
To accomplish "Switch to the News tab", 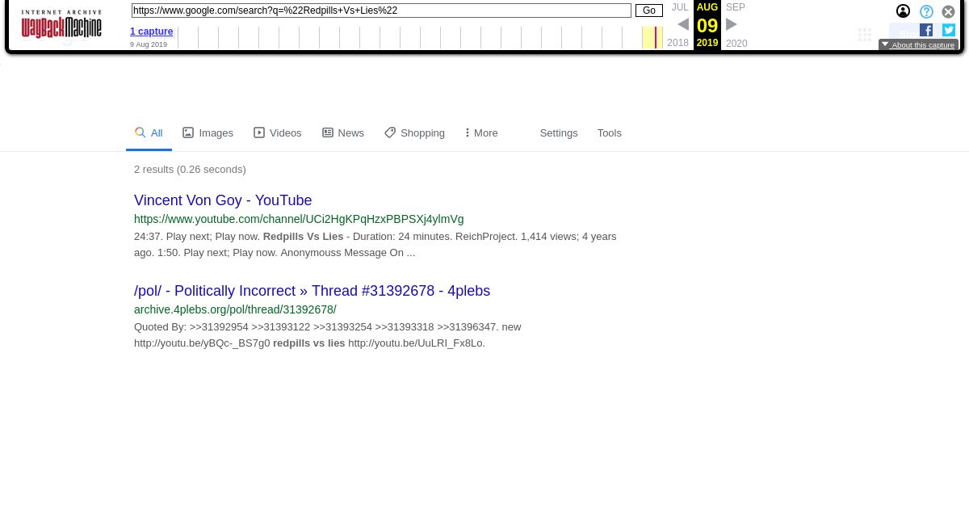I will click(x=343, y=133).
